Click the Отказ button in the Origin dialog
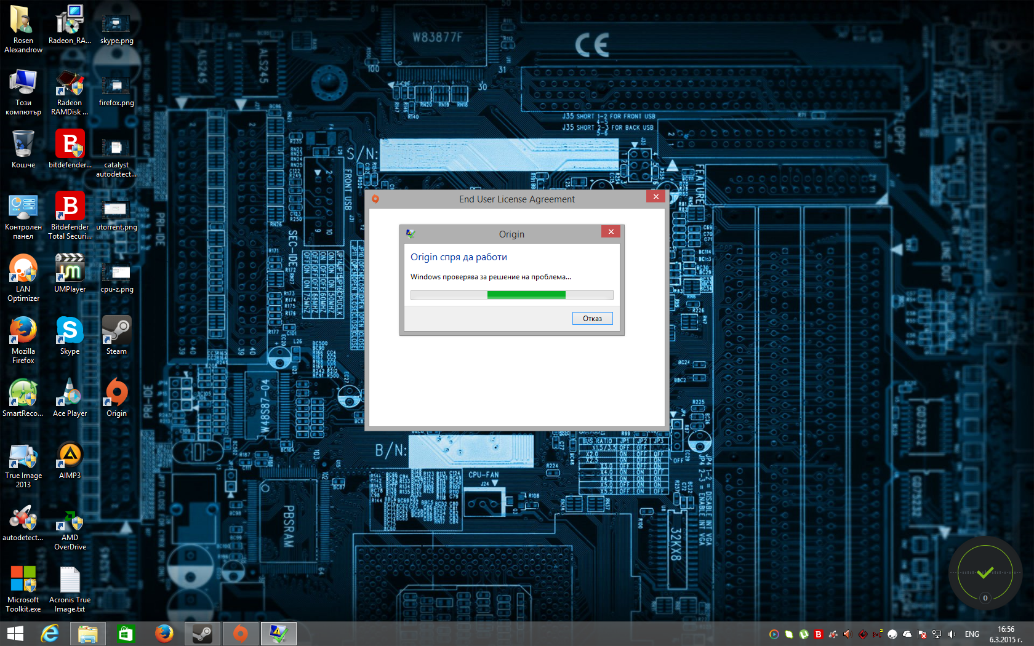The image size is (1034, 646). click(x=592, y=318)
